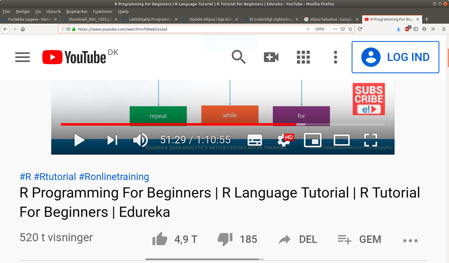The image size is (449, 263).
Task: Dislike the video with thumbs down
Action: coord(225,239)
